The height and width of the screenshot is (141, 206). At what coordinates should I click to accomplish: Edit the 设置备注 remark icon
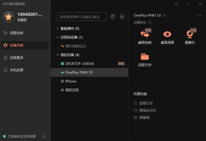pyautogui.click(x=150, y=22)
